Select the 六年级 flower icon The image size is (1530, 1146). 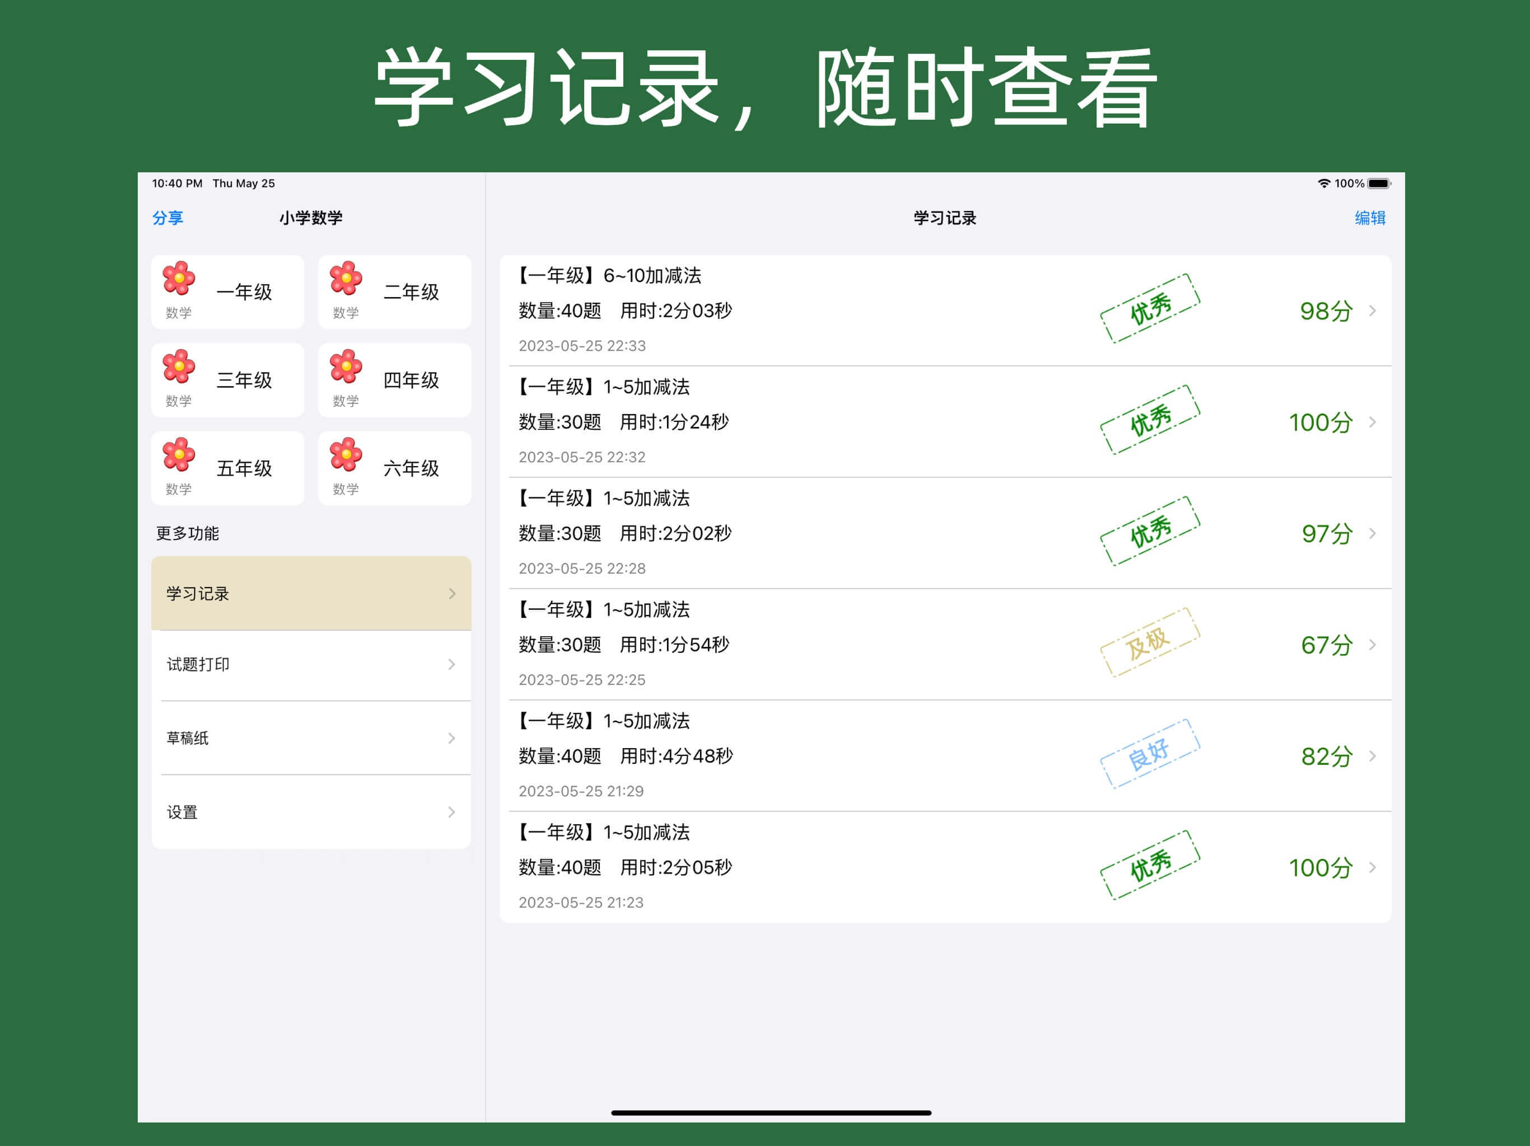pyautogui.click(x=346, y=455)
